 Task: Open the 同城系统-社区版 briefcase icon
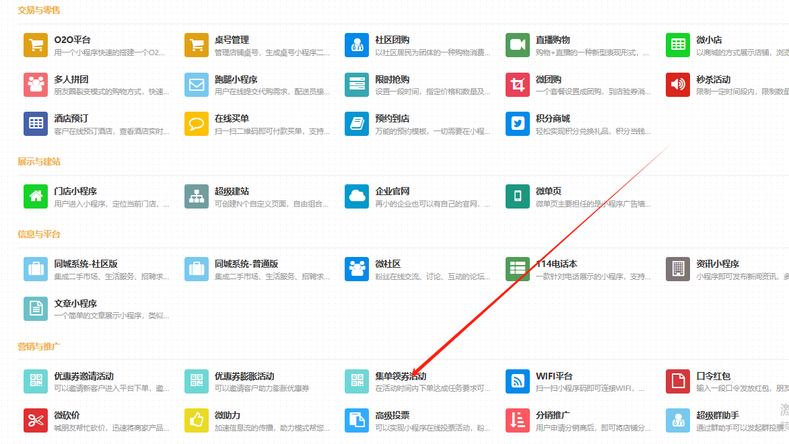pos(36,269)
